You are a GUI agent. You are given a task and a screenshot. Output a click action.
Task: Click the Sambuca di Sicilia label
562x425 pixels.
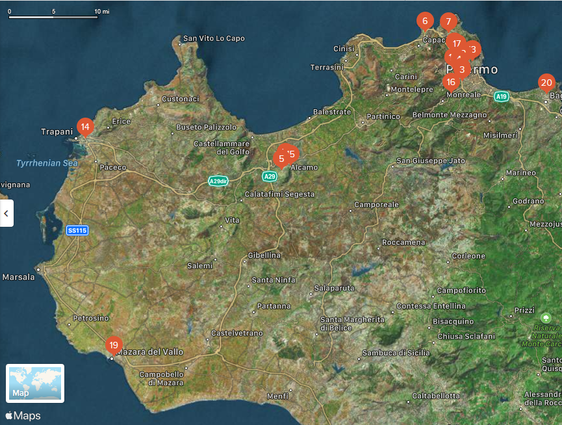pos(396,353)
